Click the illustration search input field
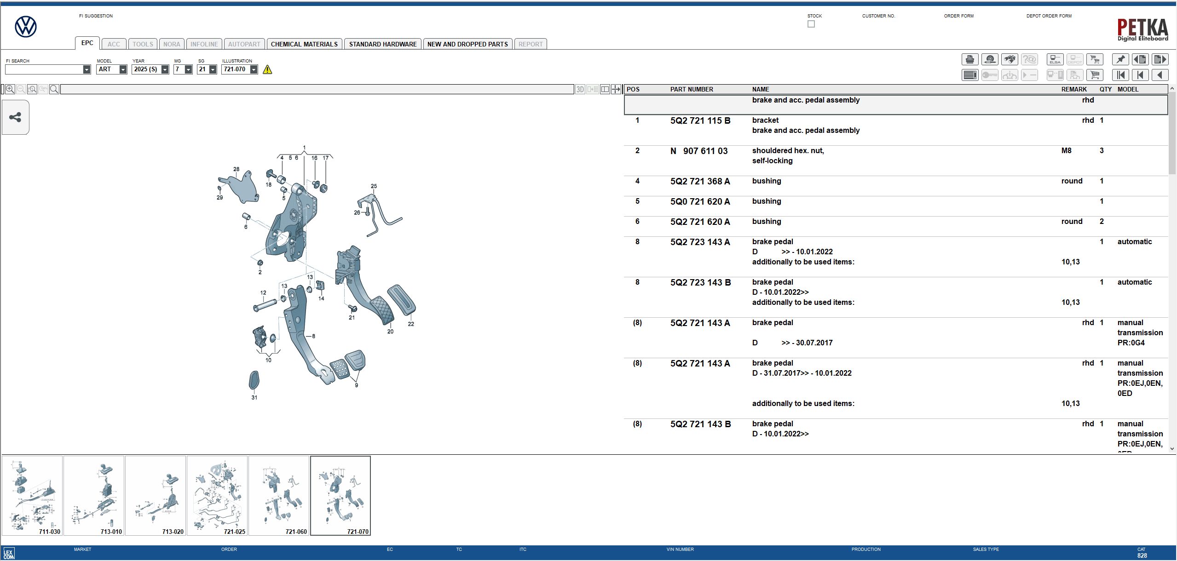 point(317,89)
